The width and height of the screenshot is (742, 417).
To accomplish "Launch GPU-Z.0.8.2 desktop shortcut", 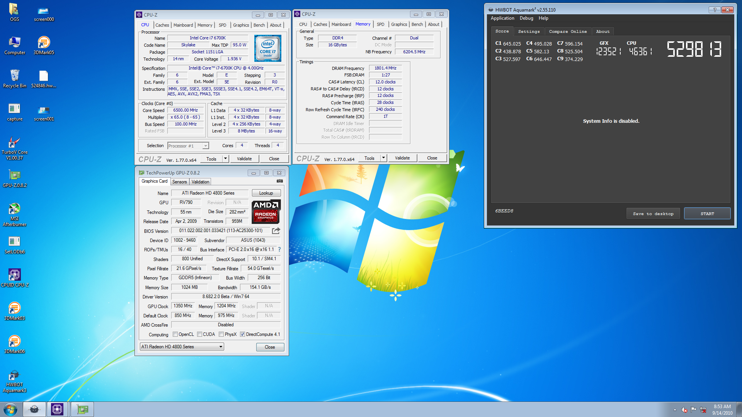I will point(14,178).
